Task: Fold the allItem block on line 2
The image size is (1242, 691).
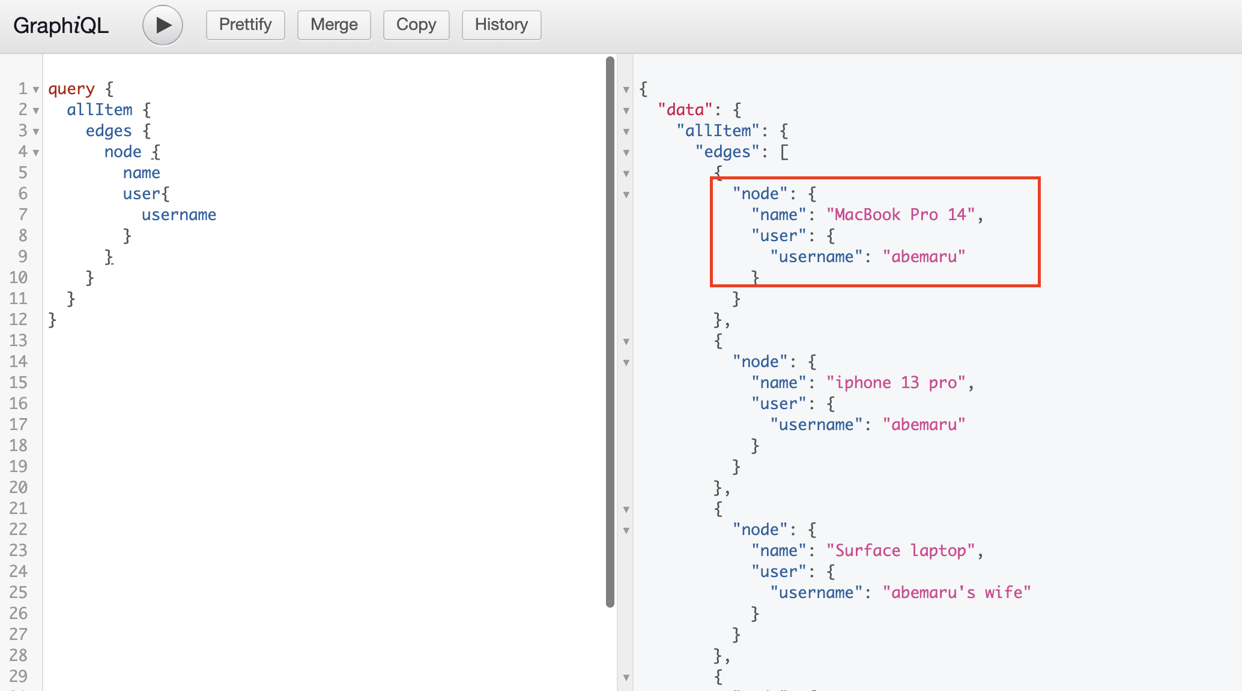Action: (x=36, y=111)
